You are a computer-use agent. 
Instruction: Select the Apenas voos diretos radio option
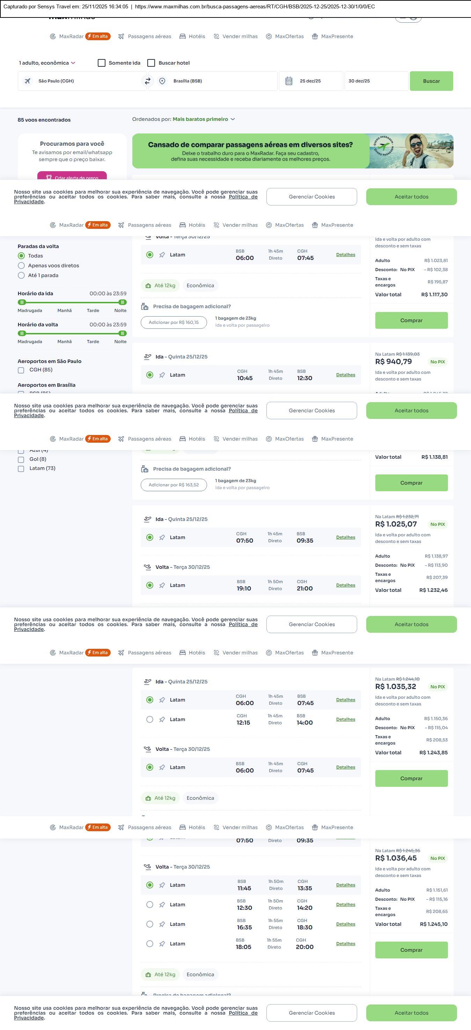(22, 266)
